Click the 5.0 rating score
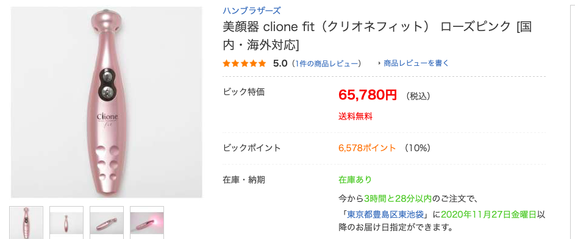Viewport: 575px width, 239px height. [x=280, y=63]
